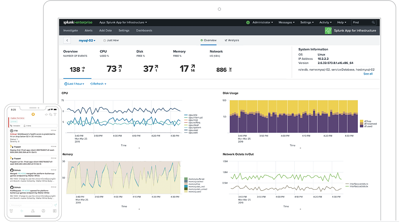
Task: Click the See all link in System Information
Action: [x=368, y=74]
